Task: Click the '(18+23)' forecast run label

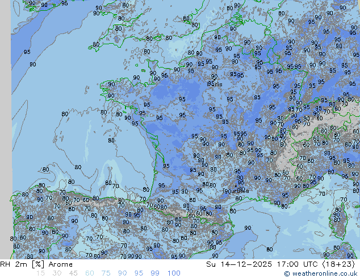Action: click(x=338, y=264)
